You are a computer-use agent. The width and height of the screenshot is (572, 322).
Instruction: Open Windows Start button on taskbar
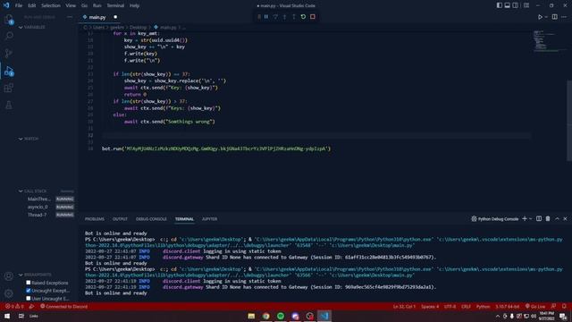pyautogui.click(x=7, y=316)
